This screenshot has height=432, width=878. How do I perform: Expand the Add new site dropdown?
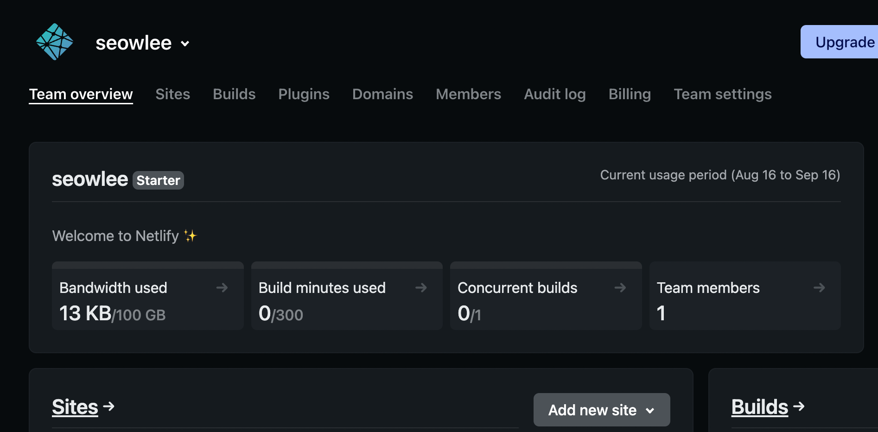602,410
